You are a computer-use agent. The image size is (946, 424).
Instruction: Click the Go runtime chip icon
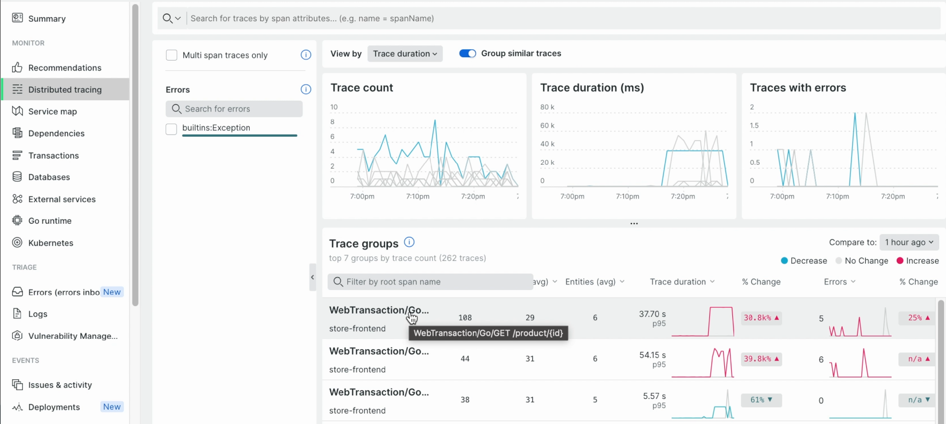point(17,220)
